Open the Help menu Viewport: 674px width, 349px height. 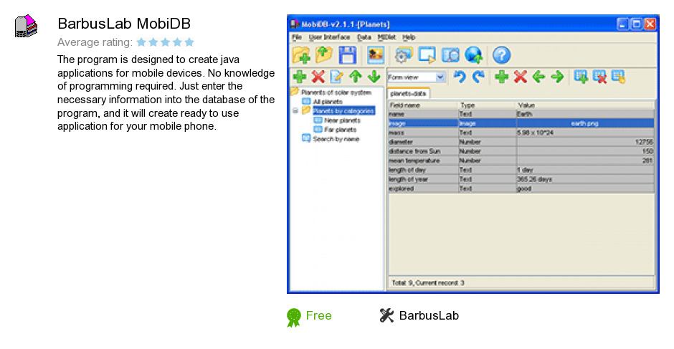click(409, 37)
